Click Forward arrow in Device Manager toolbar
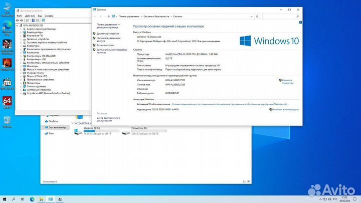This screenshot has height=203, width=361. point(22,21)
